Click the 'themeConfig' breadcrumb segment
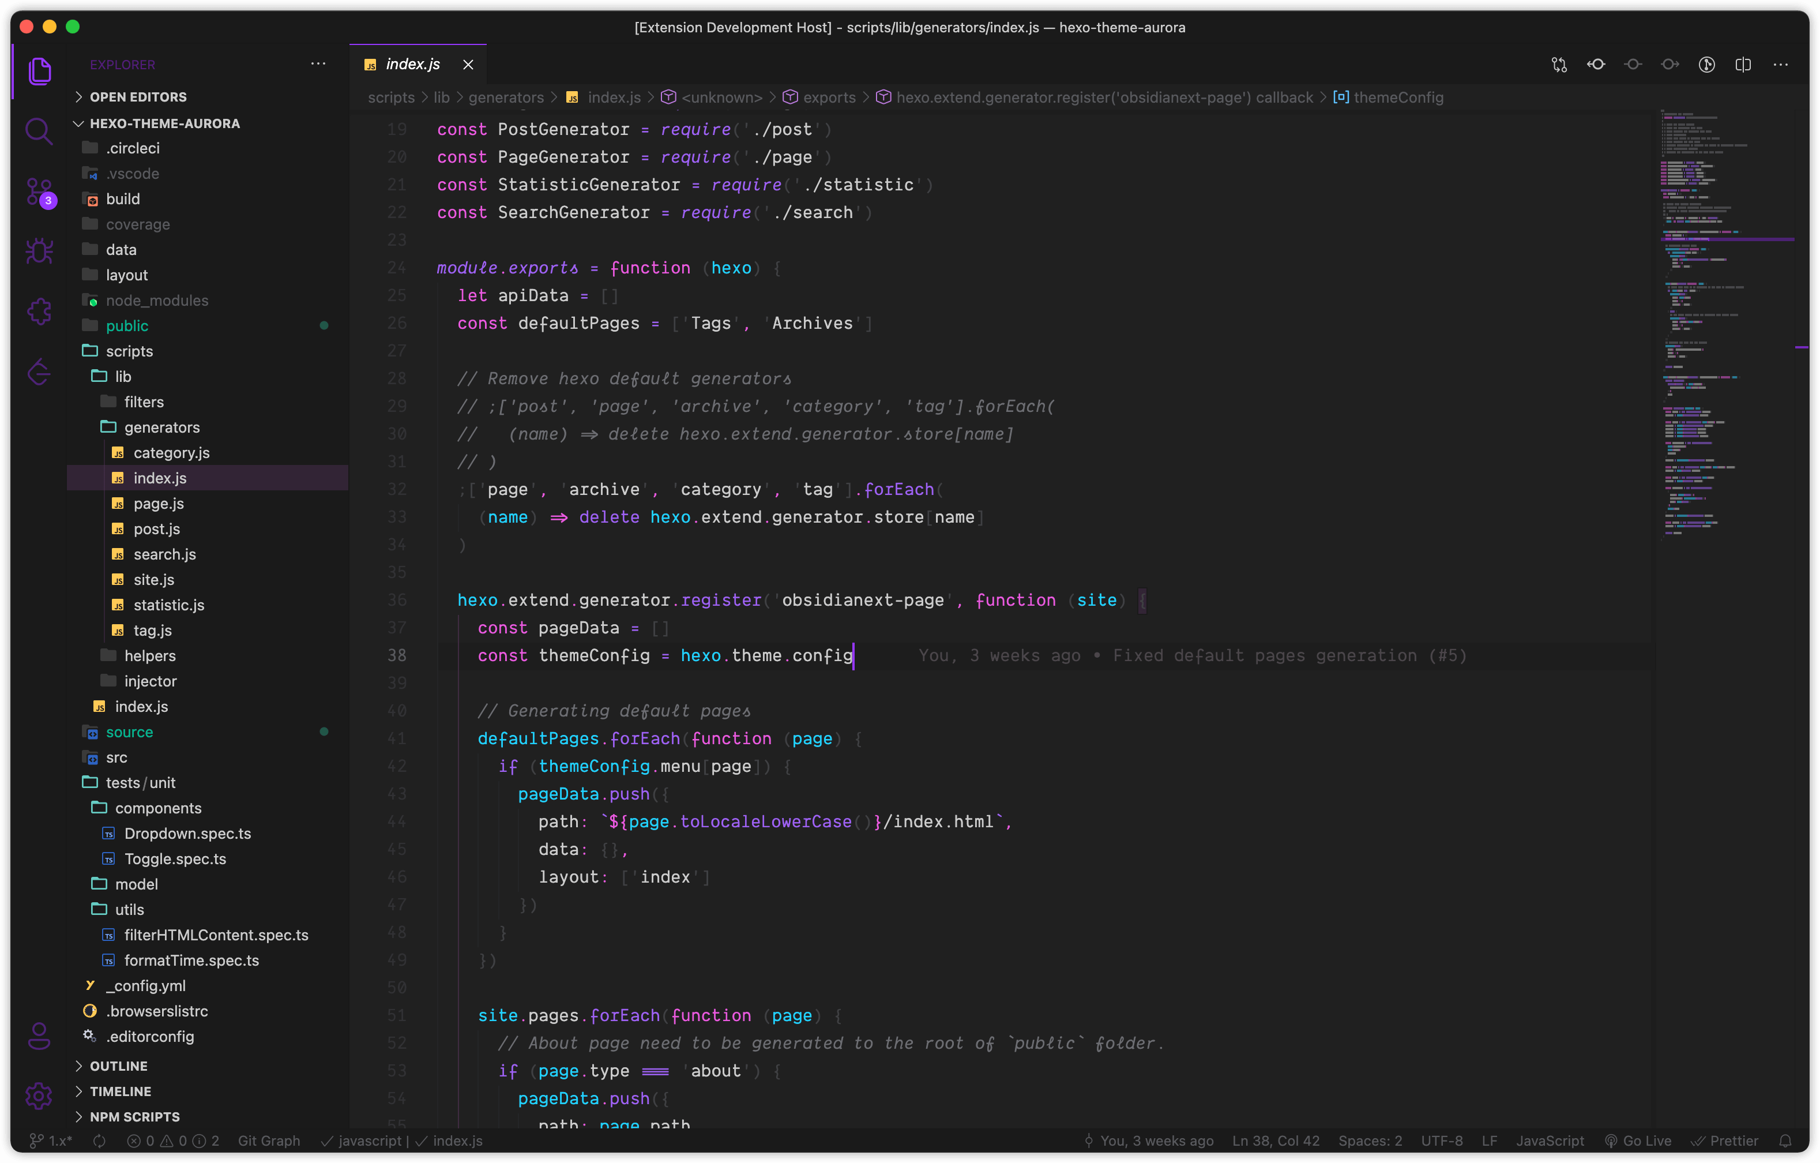1820x1163 pixels. point(1389,97)
